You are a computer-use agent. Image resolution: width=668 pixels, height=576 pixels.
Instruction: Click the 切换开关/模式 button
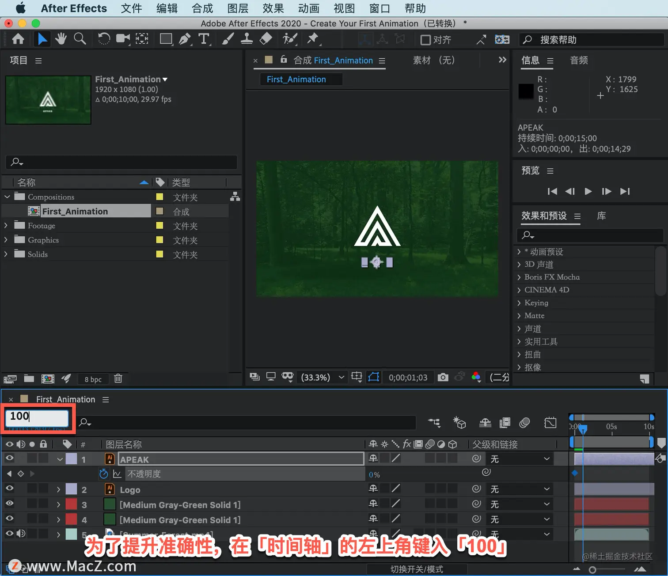pos(417,569)
